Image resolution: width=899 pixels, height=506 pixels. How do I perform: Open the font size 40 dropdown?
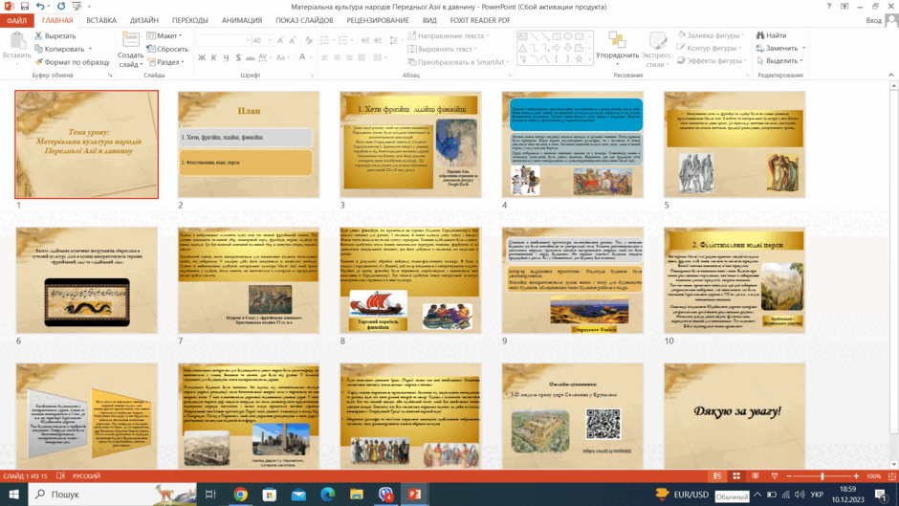(x=270, y=40)
